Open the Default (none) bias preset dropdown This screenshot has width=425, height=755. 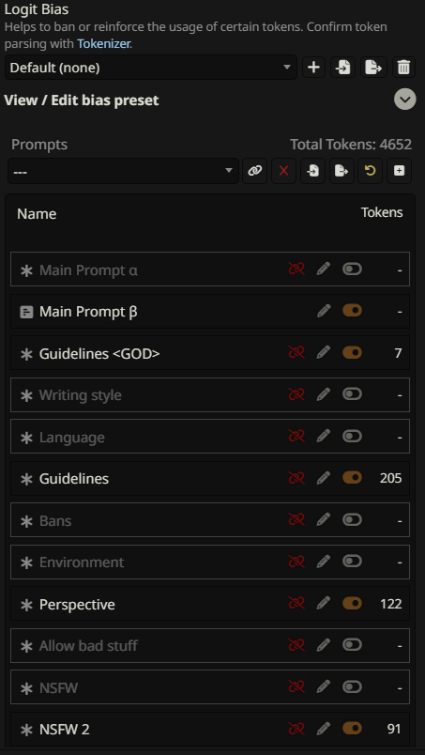click(151, 68)
